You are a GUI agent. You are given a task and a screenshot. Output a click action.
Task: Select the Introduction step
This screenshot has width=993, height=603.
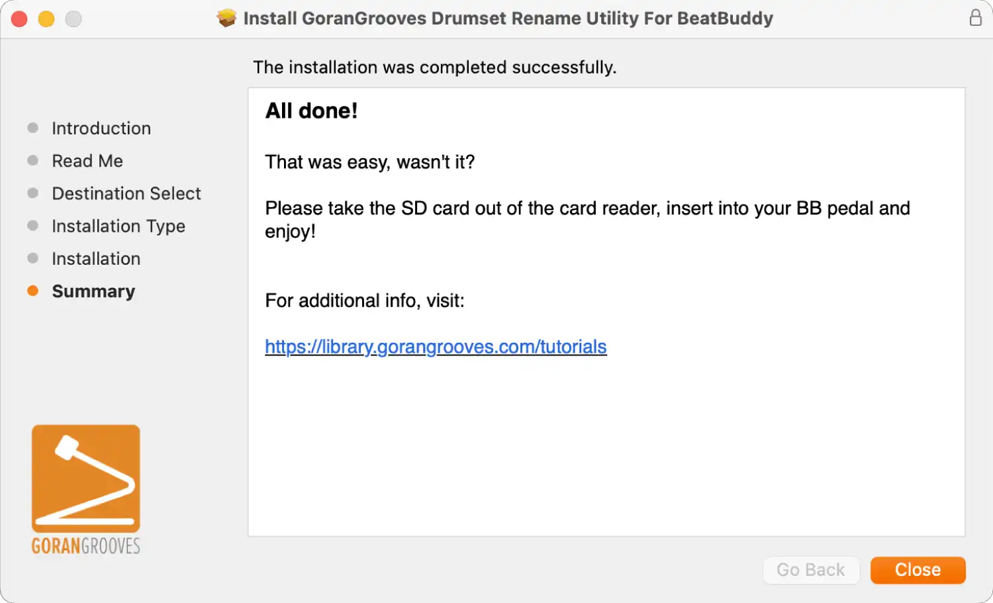click(101, 128)
